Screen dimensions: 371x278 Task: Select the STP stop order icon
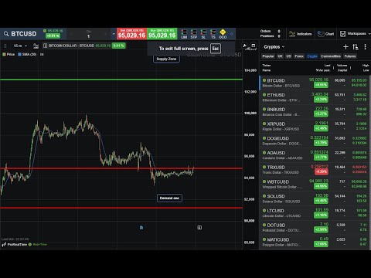194,34
